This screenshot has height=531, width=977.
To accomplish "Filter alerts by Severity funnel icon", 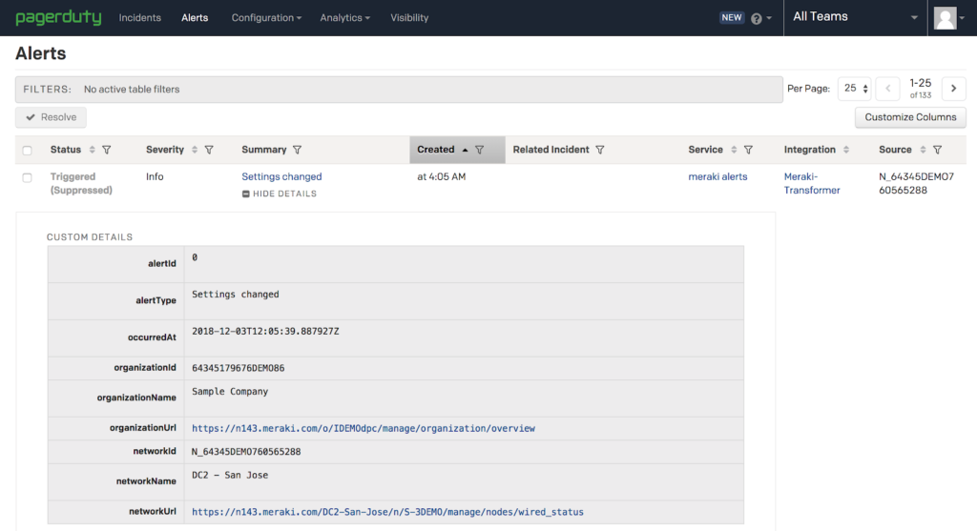I will (x=209, y=150).
